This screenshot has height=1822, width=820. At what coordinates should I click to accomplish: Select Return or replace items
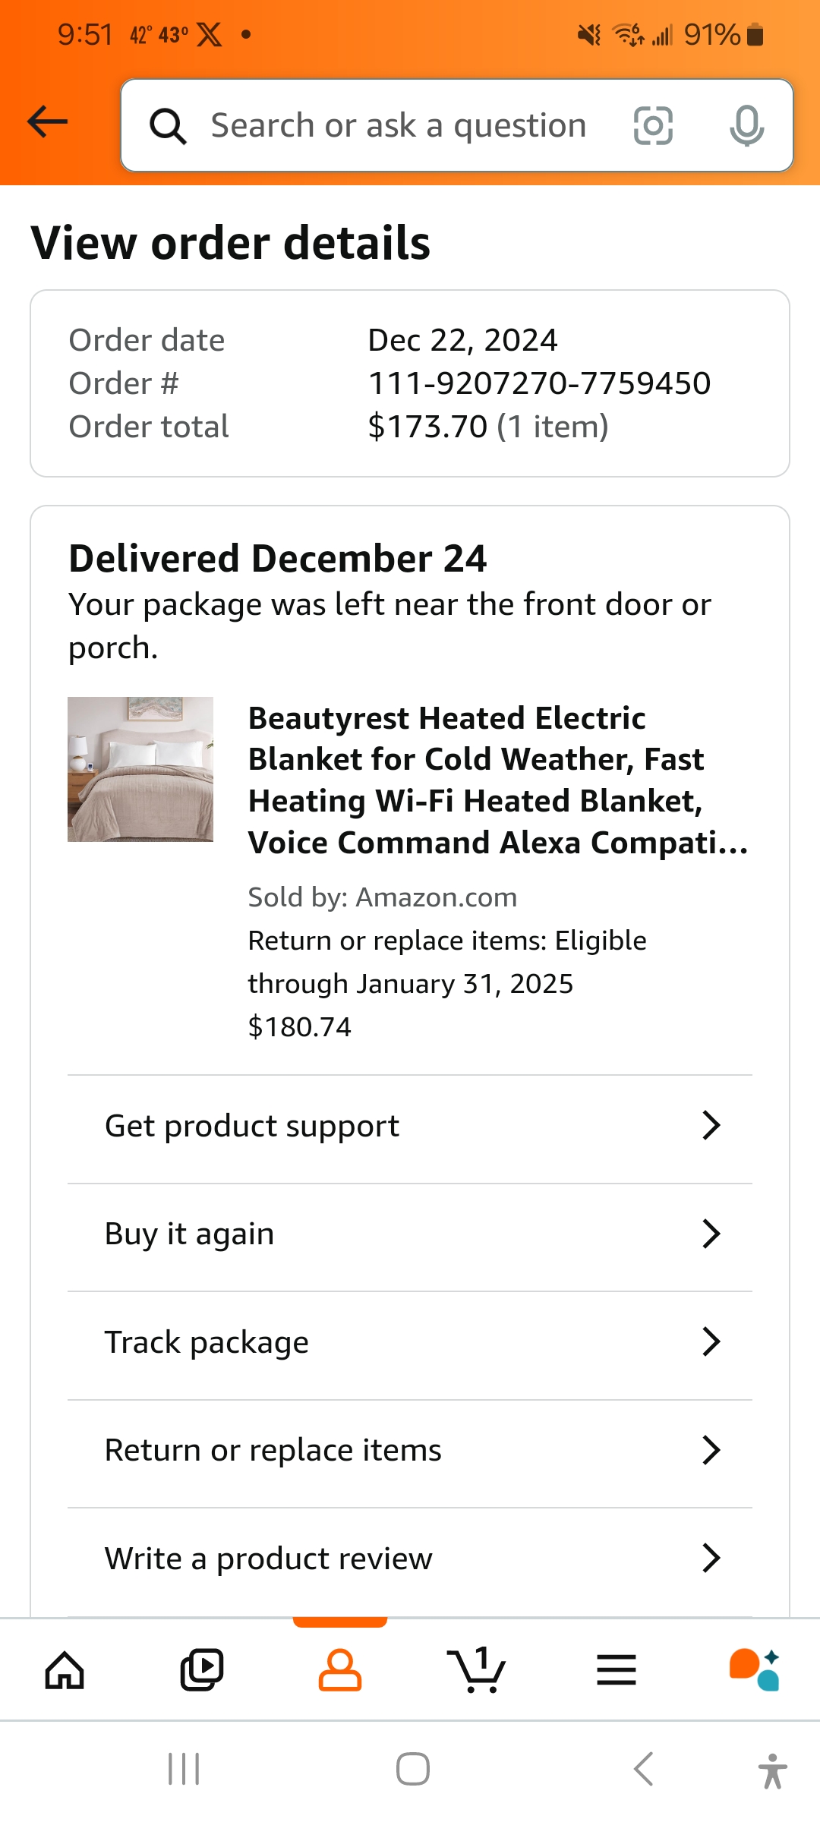click(410, 1450)
